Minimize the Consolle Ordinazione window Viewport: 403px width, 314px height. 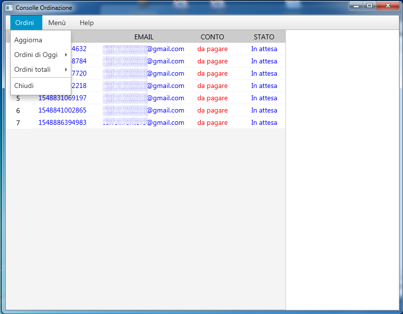(356, 5)
